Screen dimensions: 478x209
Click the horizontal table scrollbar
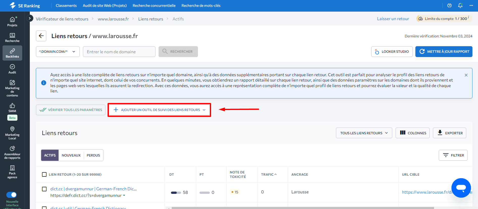tap(303, 208)
